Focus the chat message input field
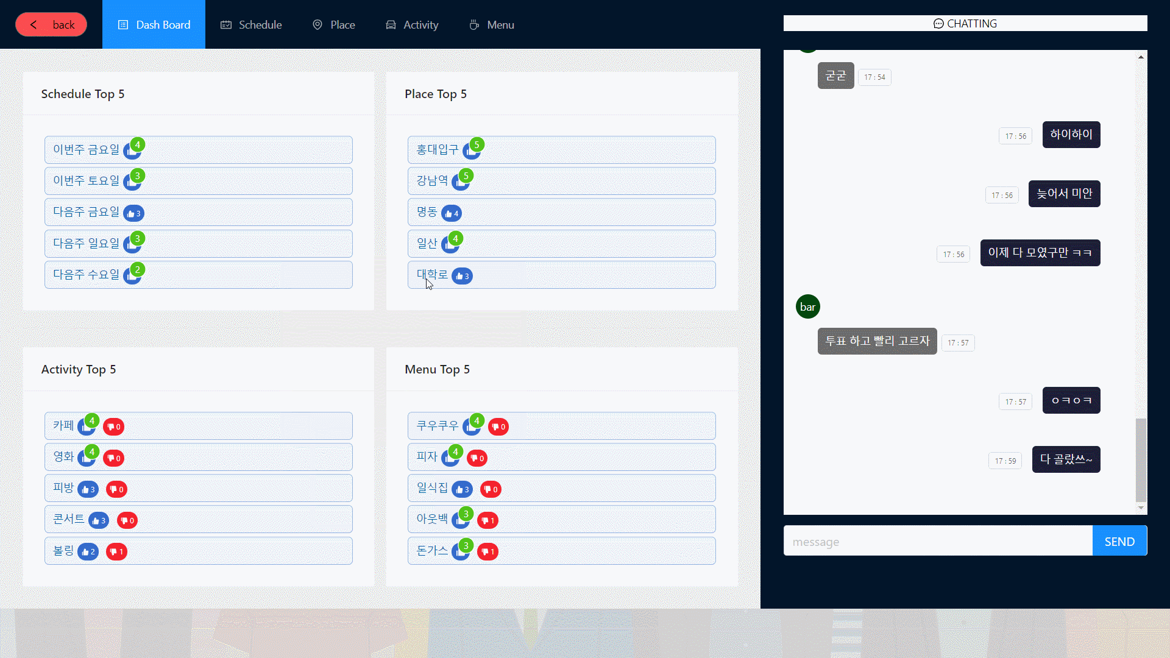Viewport: 1170px width, 658px height. [x=937, y=542]
